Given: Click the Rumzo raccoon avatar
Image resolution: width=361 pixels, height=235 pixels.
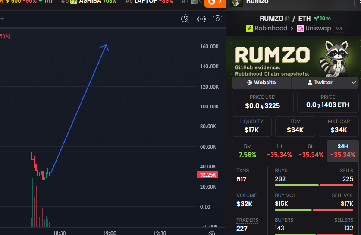Looking at the screenshot, I should pos(236,3).
